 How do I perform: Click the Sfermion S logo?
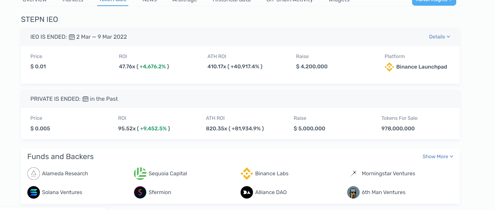(x=140, y=192)
